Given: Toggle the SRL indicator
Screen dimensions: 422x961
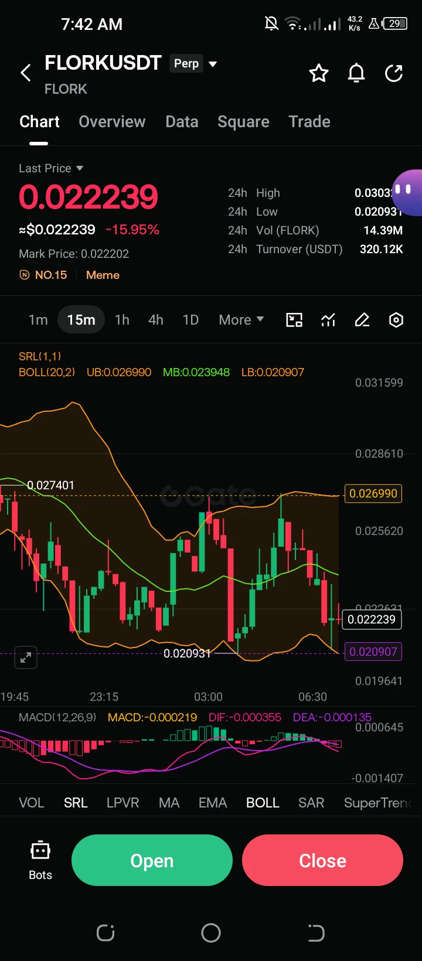Looking at the screenshot, I should pos(76,803).
